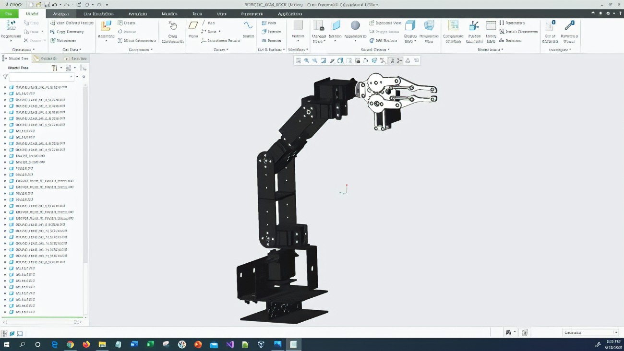Expand the Investigate group dropdown
Screen dimensions: 624x351
[560, 50]
